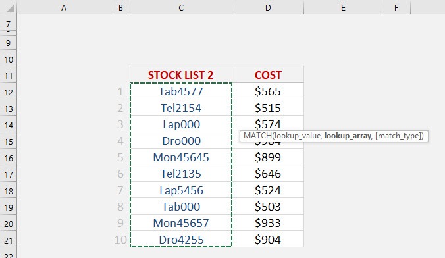Viewport: 445px width, 258px height.
Task: Click the $904 cost cell
Action: point(268,240)
